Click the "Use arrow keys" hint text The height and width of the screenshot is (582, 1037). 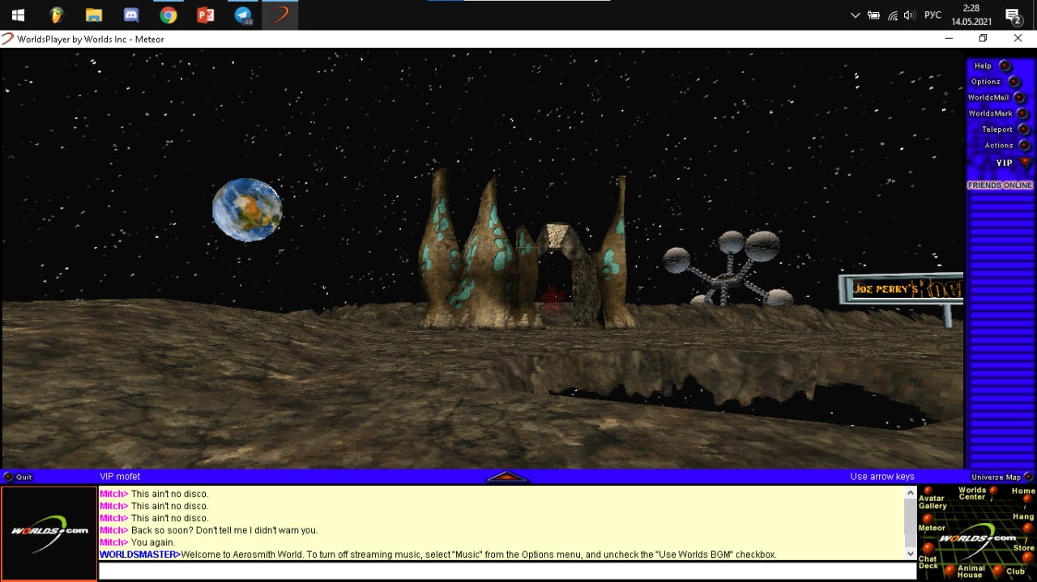(x=881, y=477)
